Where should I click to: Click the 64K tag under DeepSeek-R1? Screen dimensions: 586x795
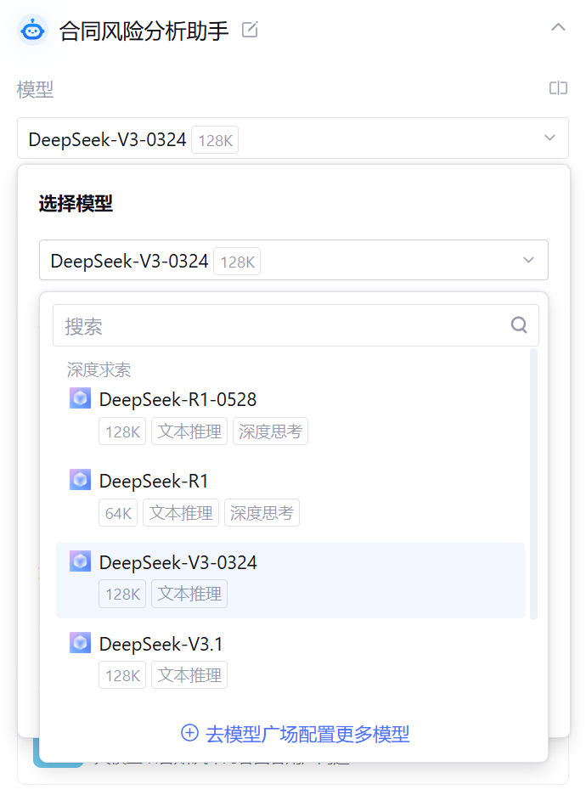tap(118, 513)
